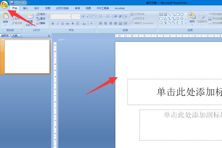Open the AV character spacing menu

[77, 24]
